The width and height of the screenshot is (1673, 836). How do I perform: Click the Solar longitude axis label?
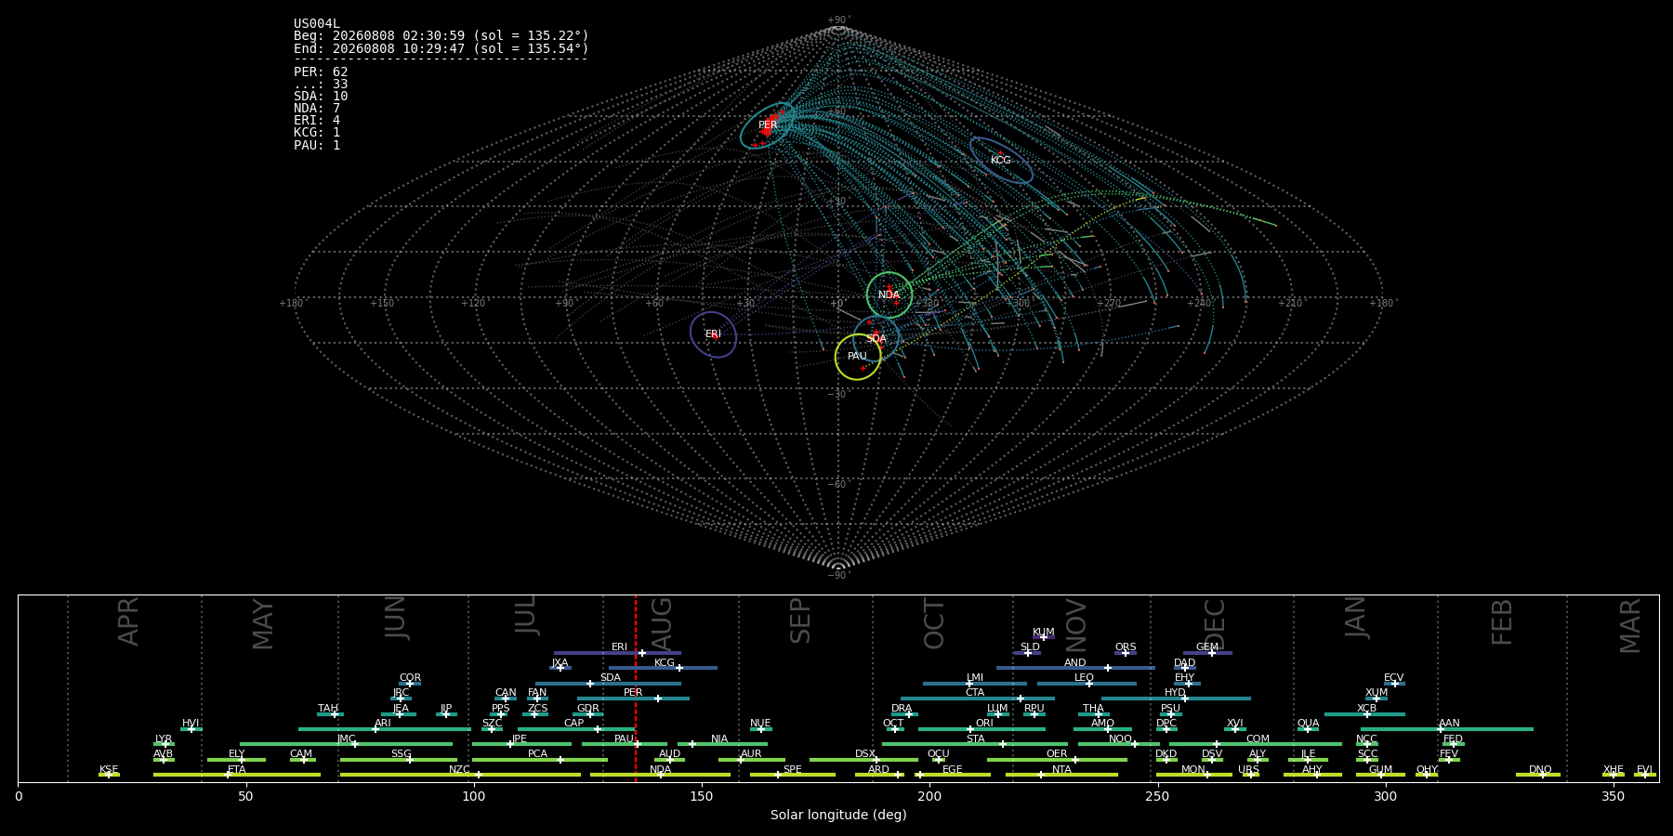(x=838, y=815)
